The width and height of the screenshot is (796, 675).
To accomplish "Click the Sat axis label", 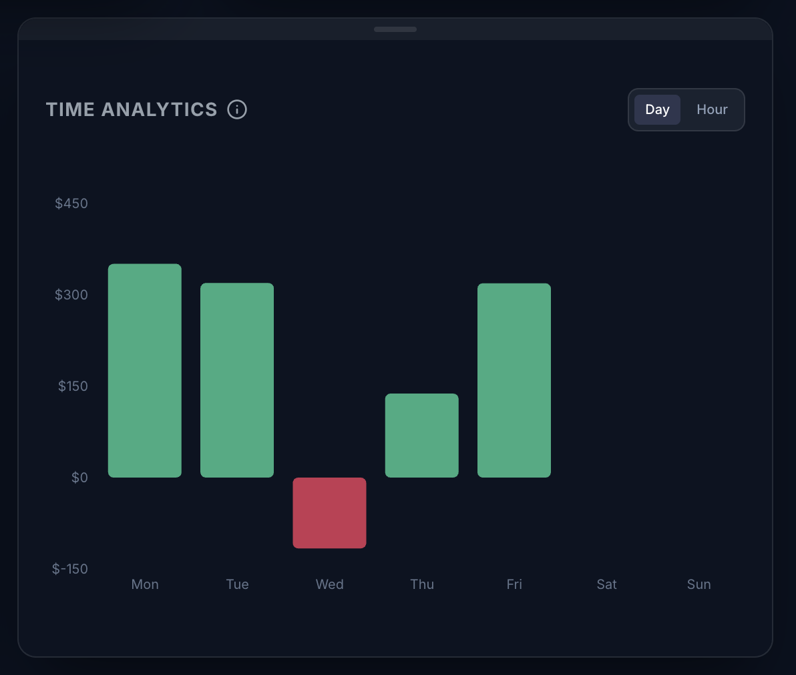I will click(x=606, y=584).
